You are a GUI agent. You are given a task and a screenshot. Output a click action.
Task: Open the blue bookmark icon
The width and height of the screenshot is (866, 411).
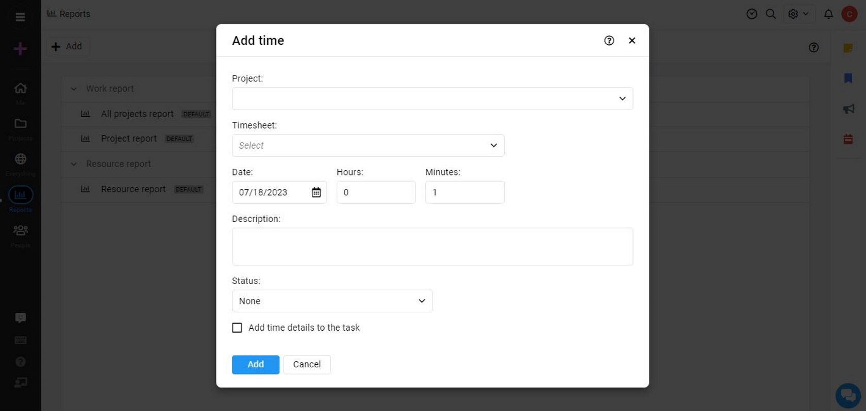(848, 78)
